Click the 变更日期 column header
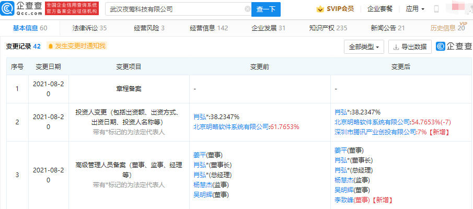Image resolution: width=473 pixels, height=209 pixels. (48, 67)
